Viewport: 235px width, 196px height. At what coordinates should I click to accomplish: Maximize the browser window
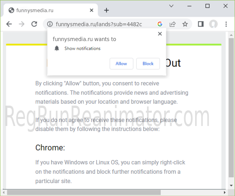pos(208,6)
